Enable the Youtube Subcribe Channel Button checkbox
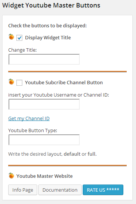The height and width of the screenshot is (204, 136). click(x=19, y=83)
